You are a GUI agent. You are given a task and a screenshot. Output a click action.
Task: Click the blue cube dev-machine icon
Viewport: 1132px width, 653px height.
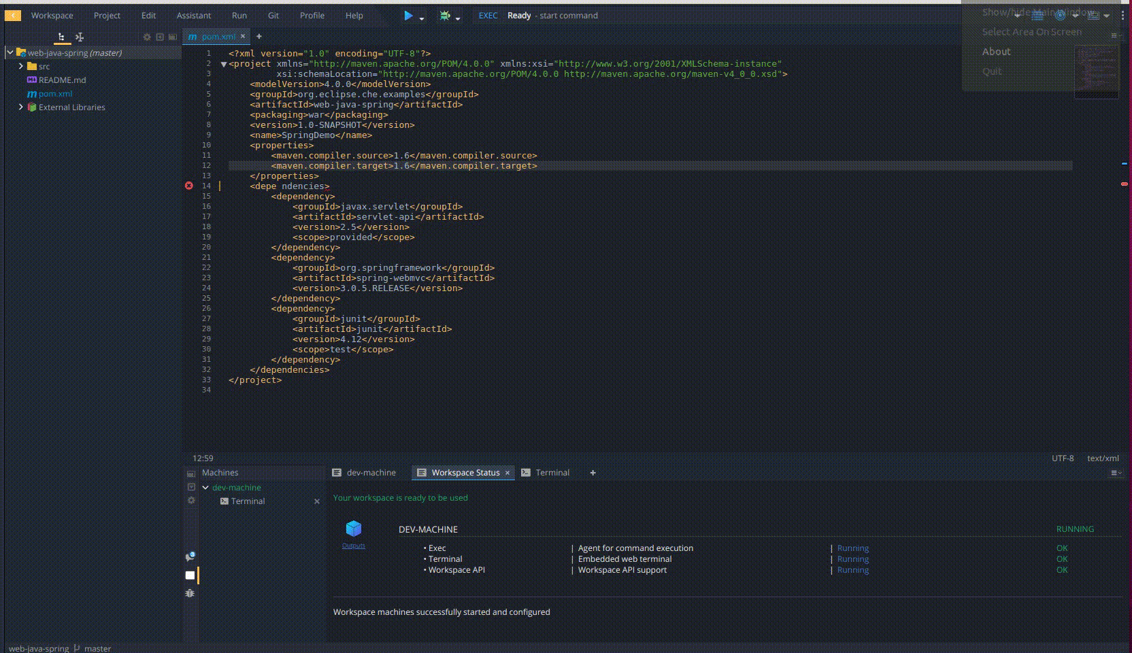(353, 529)
